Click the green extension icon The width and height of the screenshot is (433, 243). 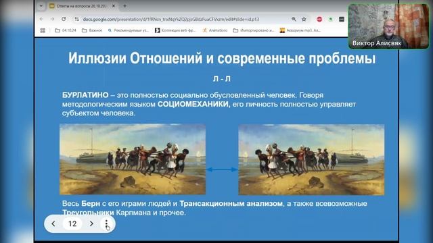click(x=331, y=19)
